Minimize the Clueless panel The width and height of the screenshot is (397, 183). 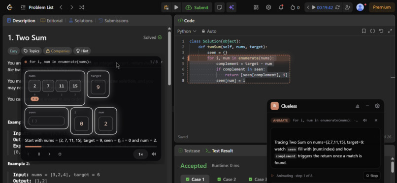(x=367, y=106)
